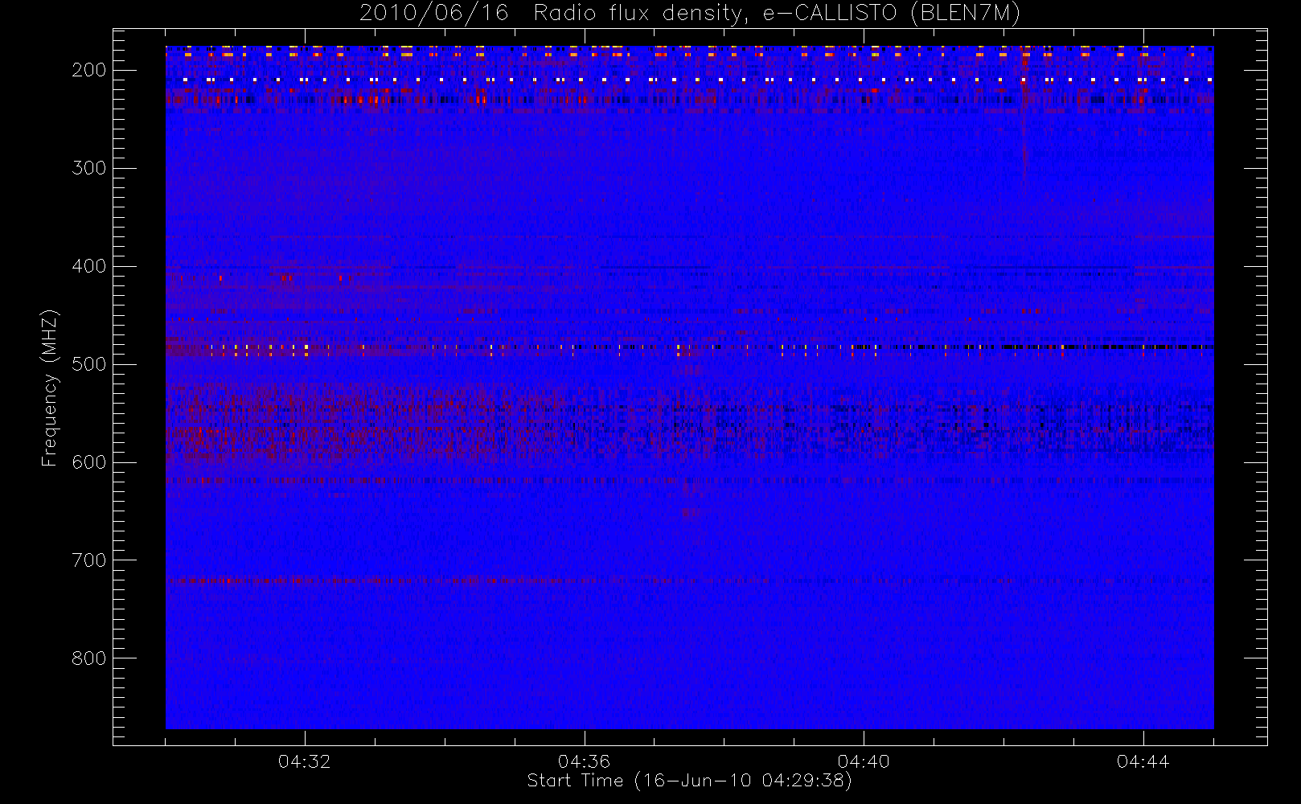Click the 04:36 time tick label
The height and width of the screenshot is (804, 1301).
[x=585, y=761]
